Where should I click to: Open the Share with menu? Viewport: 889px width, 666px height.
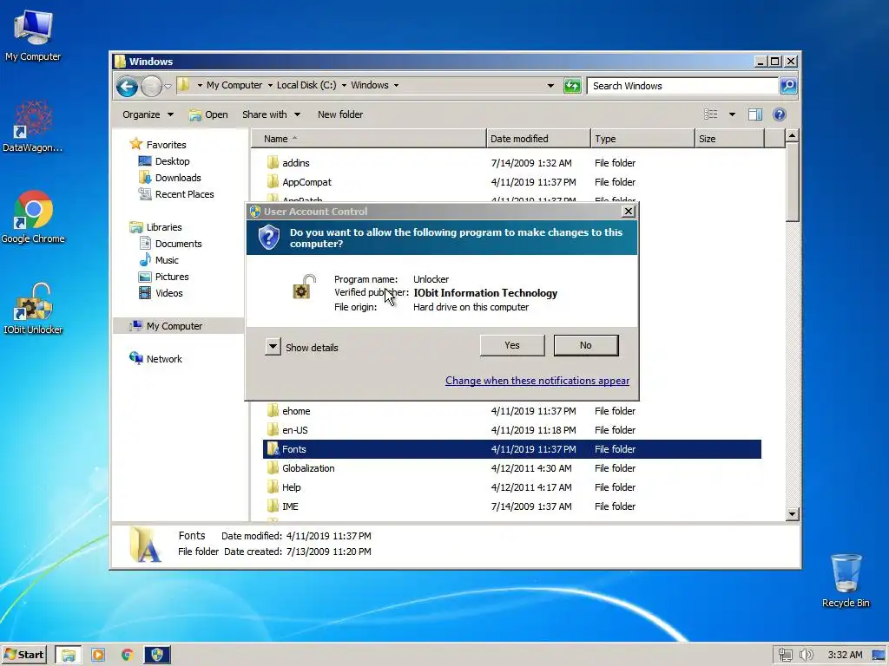point(271,114)
